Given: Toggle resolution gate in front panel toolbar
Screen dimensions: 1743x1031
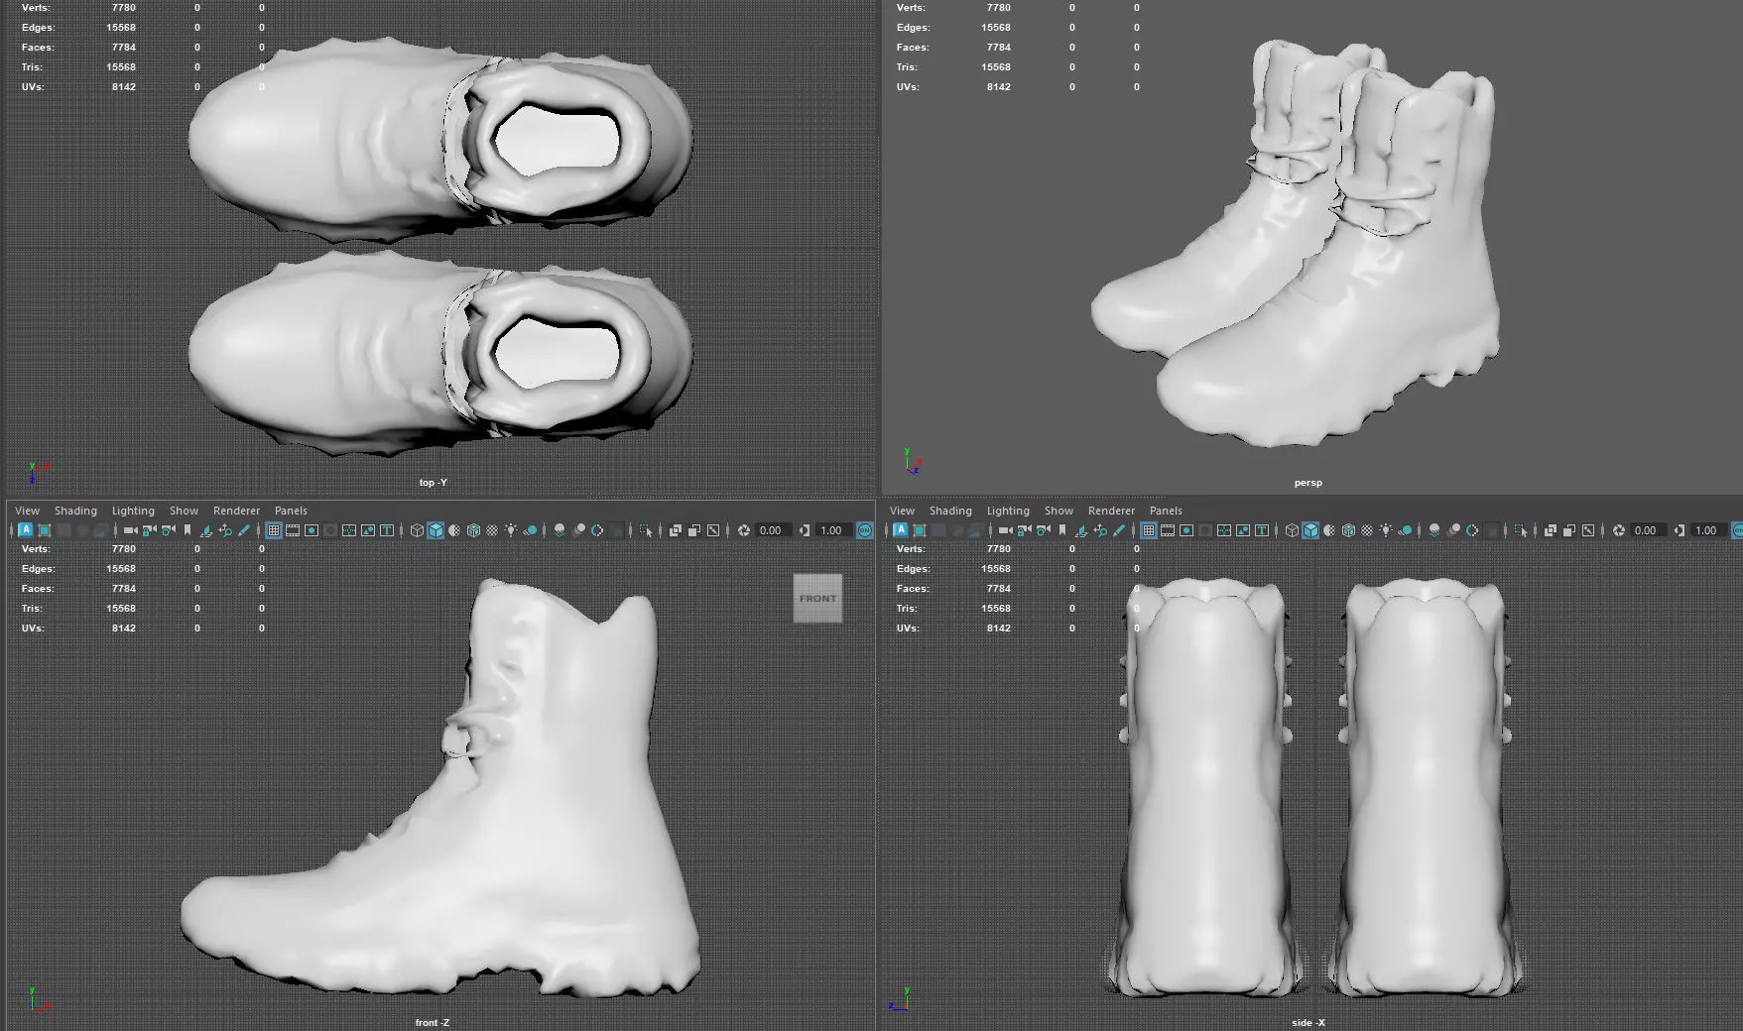Looking at the screenshot, I should tap(311, 530).
